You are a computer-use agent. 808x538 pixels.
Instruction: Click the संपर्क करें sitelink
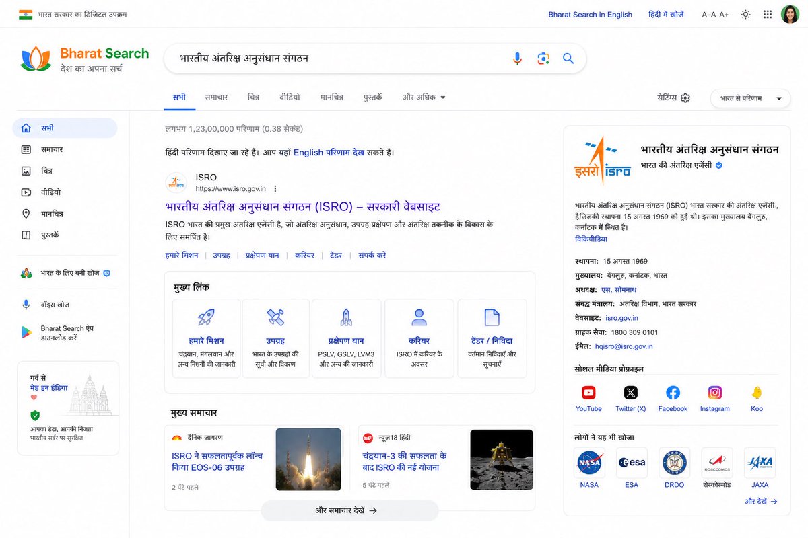[x=372, y=255]
